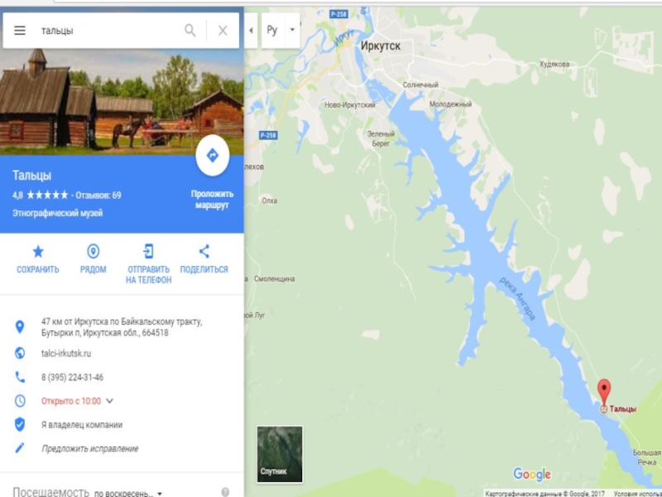Click Я владелец компании option
Screen dimensions: 662x497
[82, 425]
